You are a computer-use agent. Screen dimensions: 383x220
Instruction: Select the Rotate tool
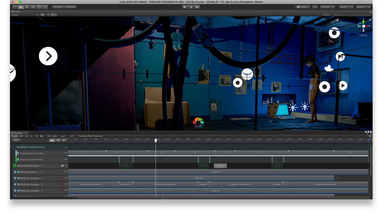pos(27,7)
